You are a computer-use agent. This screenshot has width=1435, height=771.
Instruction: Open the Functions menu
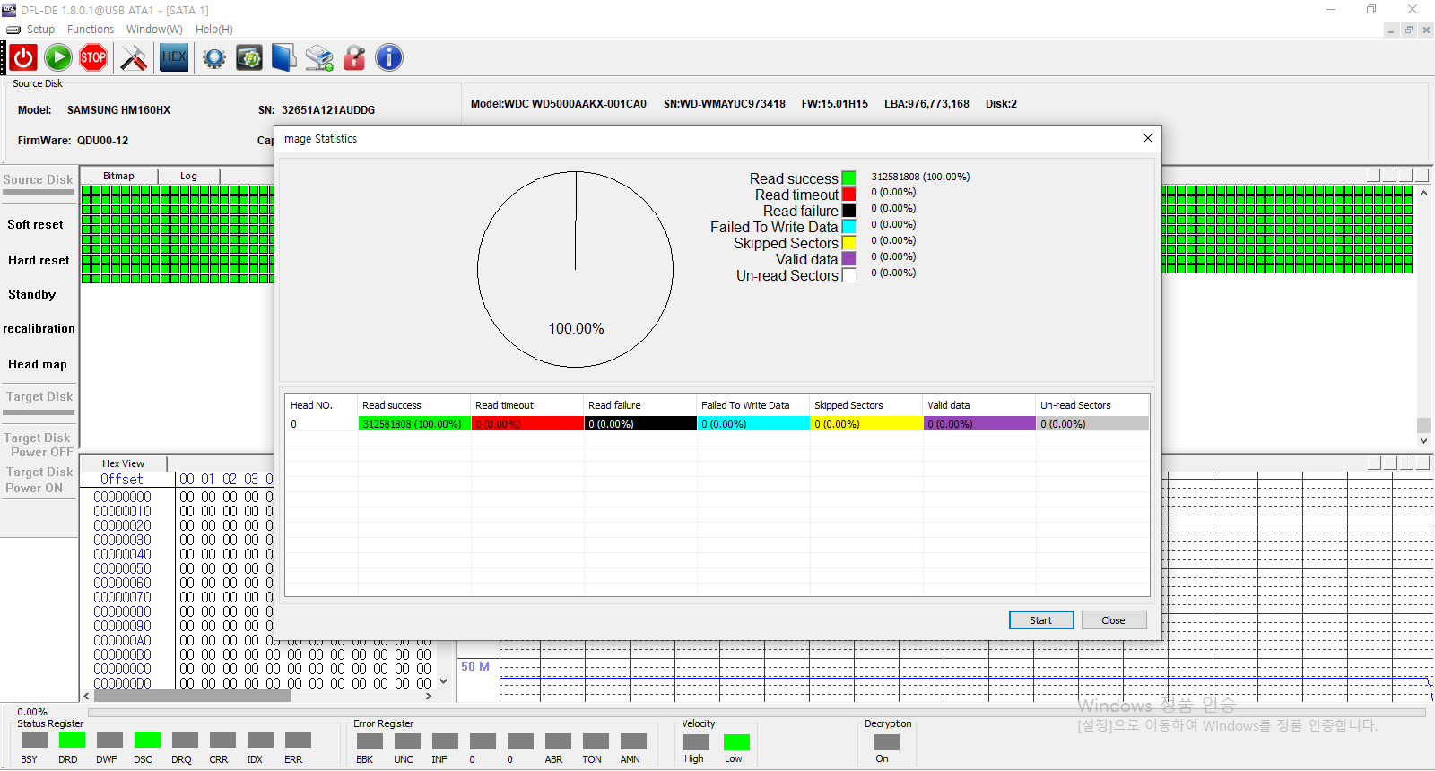tap(91, 30)
